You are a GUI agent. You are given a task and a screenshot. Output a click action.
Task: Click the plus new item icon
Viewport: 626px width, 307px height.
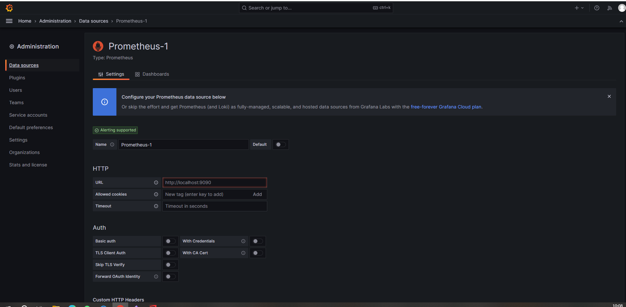tap(577, 8)
